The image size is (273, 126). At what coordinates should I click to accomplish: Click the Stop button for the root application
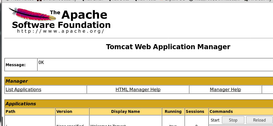coord(233,120)
